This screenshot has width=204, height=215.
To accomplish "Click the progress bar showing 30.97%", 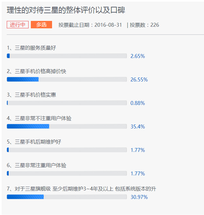I will click(67, 197).
